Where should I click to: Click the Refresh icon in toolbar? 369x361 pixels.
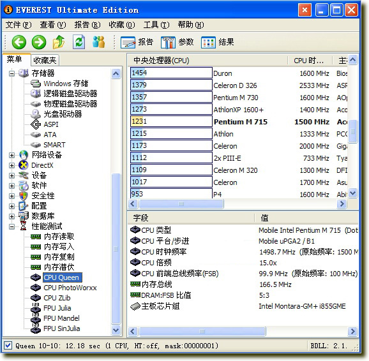click(79, 42)
